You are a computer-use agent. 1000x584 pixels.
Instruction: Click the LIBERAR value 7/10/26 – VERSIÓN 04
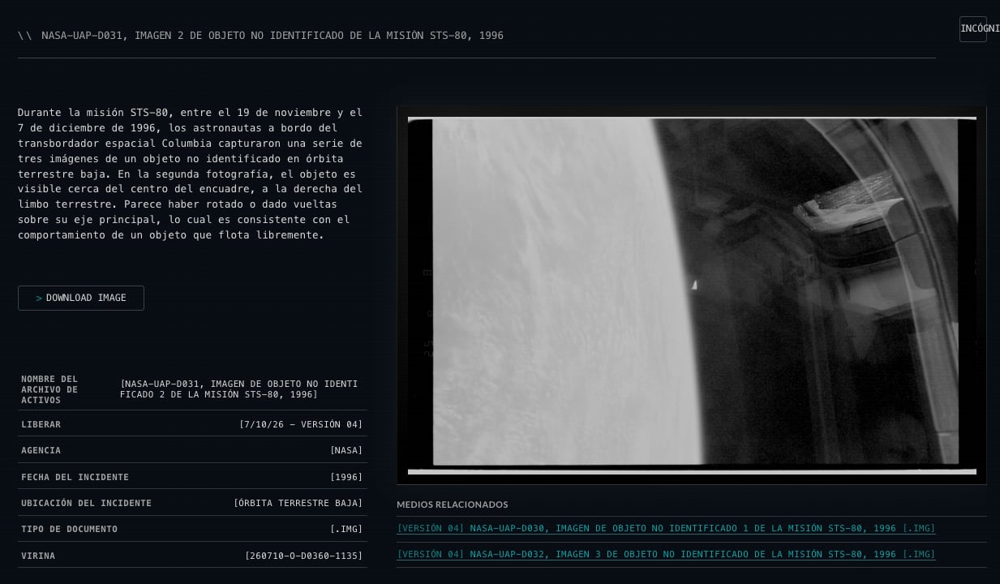pos(301,425)
